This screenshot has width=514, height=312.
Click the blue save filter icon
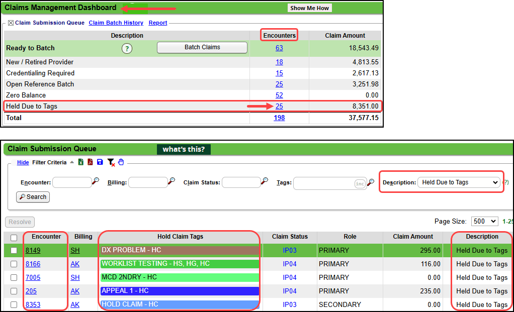click(x=100, y=162)
